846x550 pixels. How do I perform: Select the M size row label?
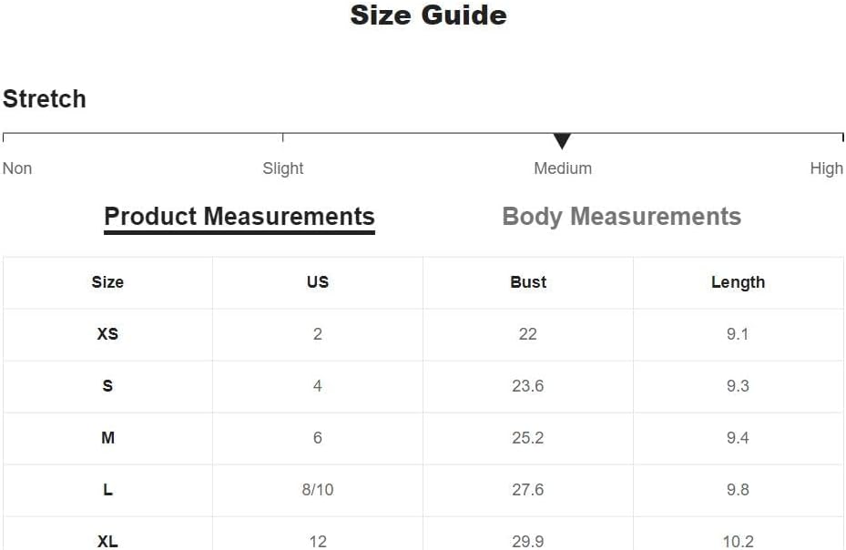107,438
